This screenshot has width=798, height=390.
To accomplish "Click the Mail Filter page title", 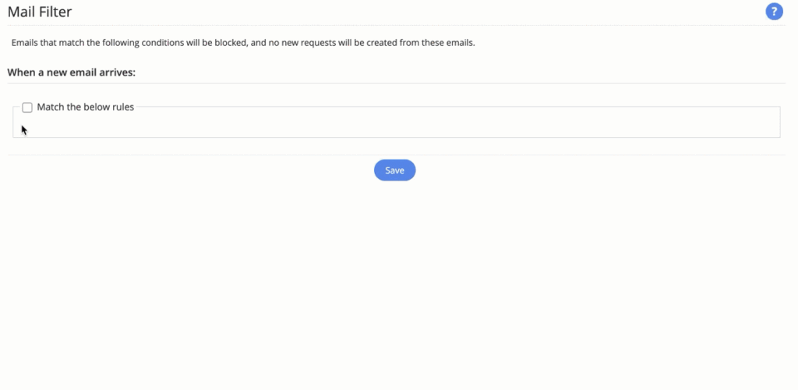I will point(40,12).
